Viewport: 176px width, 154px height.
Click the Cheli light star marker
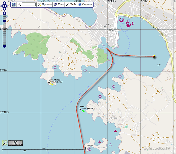80,109
